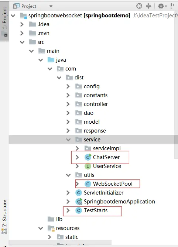Open the project panel settings gear

pos(162,6)
